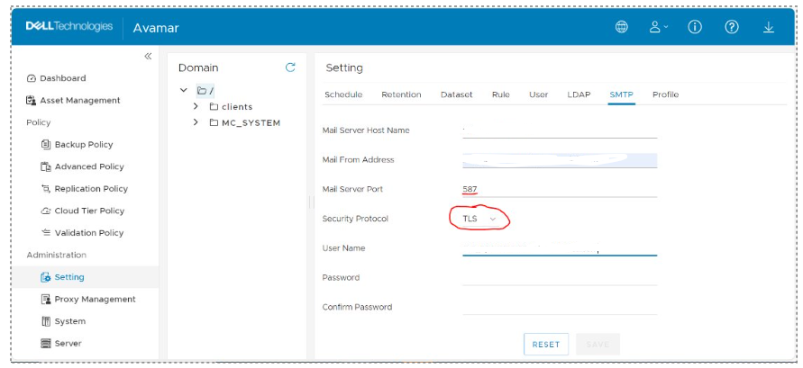
Task: Switch to the Retention tab
Action: 402,94
